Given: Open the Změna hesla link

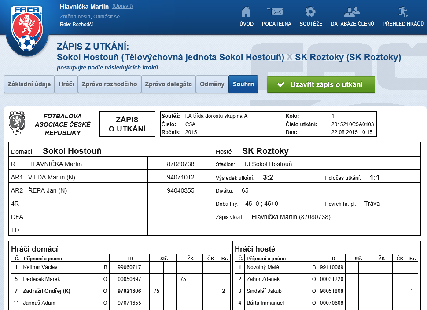Looking at the screenshot, I should [x=75, y=17].
